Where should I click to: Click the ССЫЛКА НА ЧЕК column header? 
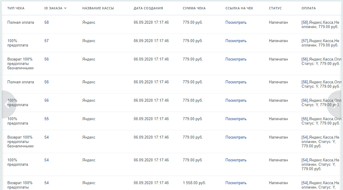pos(239,8)
